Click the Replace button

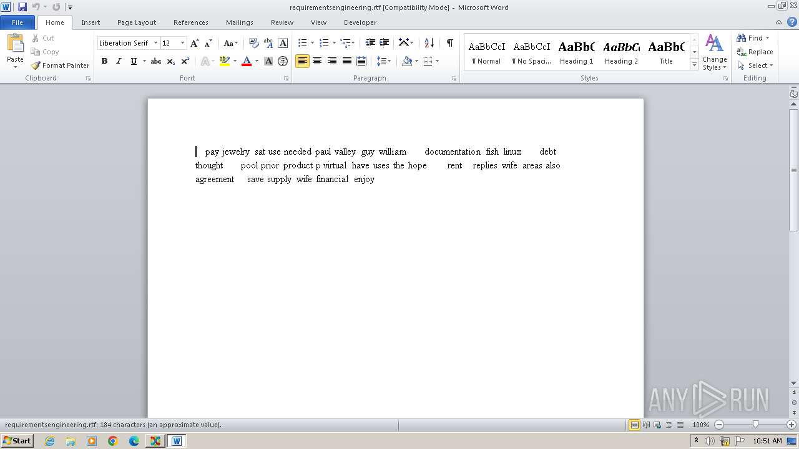click(755, 52)
